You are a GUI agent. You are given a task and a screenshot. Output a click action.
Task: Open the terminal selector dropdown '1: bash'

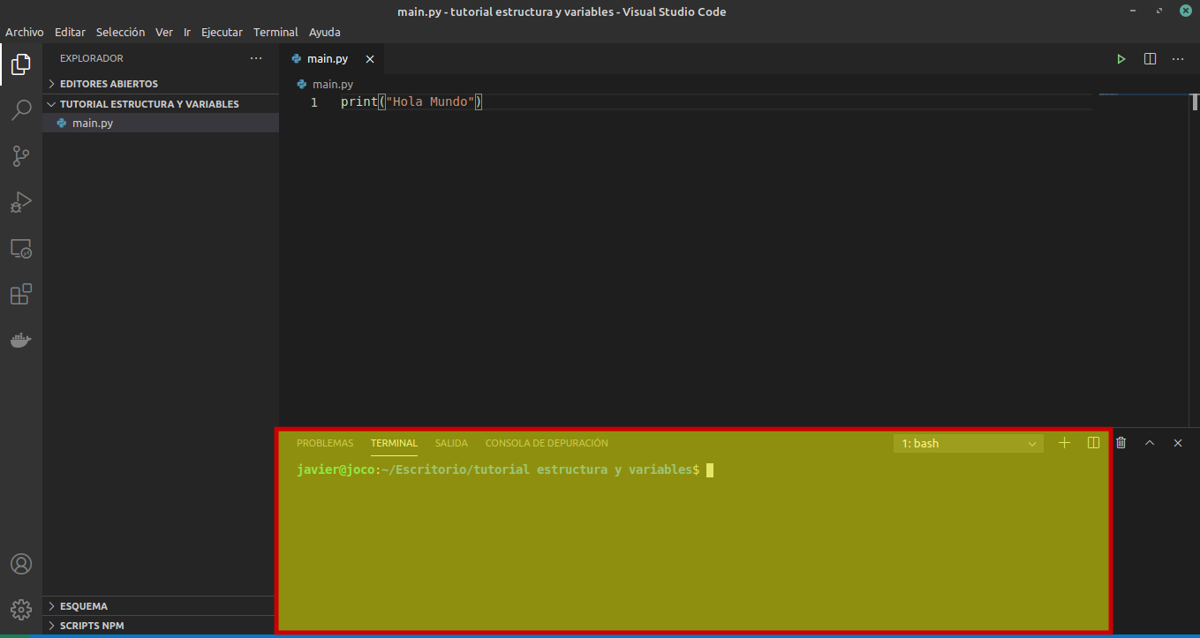pos(969,443)
